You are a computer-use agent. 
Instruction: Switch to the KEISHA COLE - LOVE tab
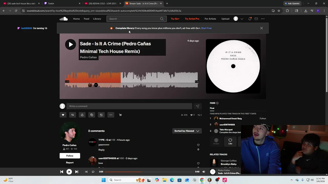103,3
